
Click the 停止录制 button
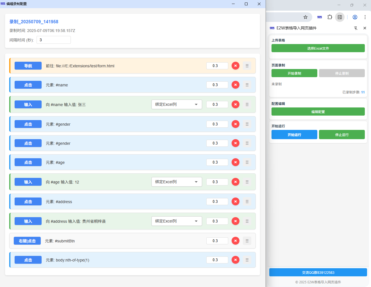(342, 73)
